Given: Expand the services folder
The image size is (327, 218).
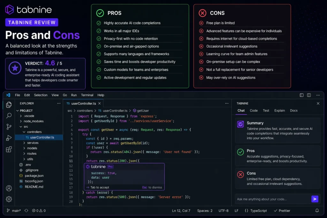Looking at the screenshot, I should (24, 143).
